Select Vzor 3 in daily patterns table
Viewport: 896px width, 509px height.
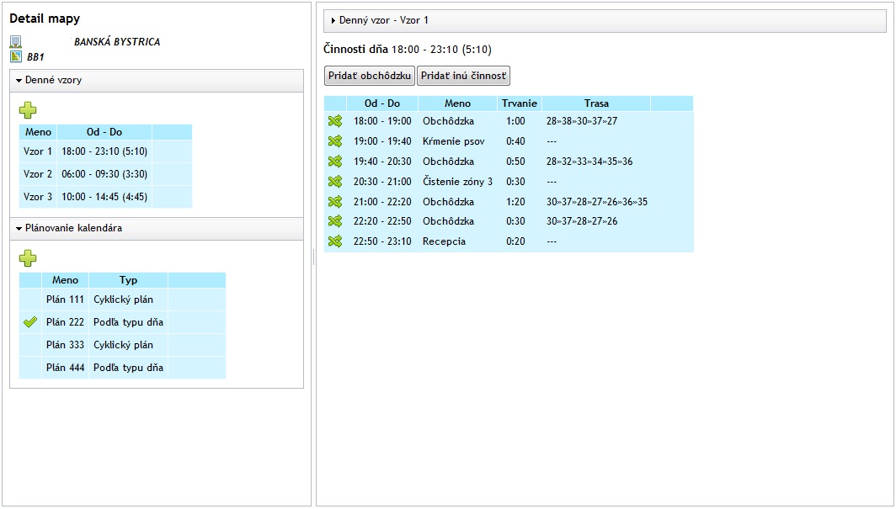[38, 197]
